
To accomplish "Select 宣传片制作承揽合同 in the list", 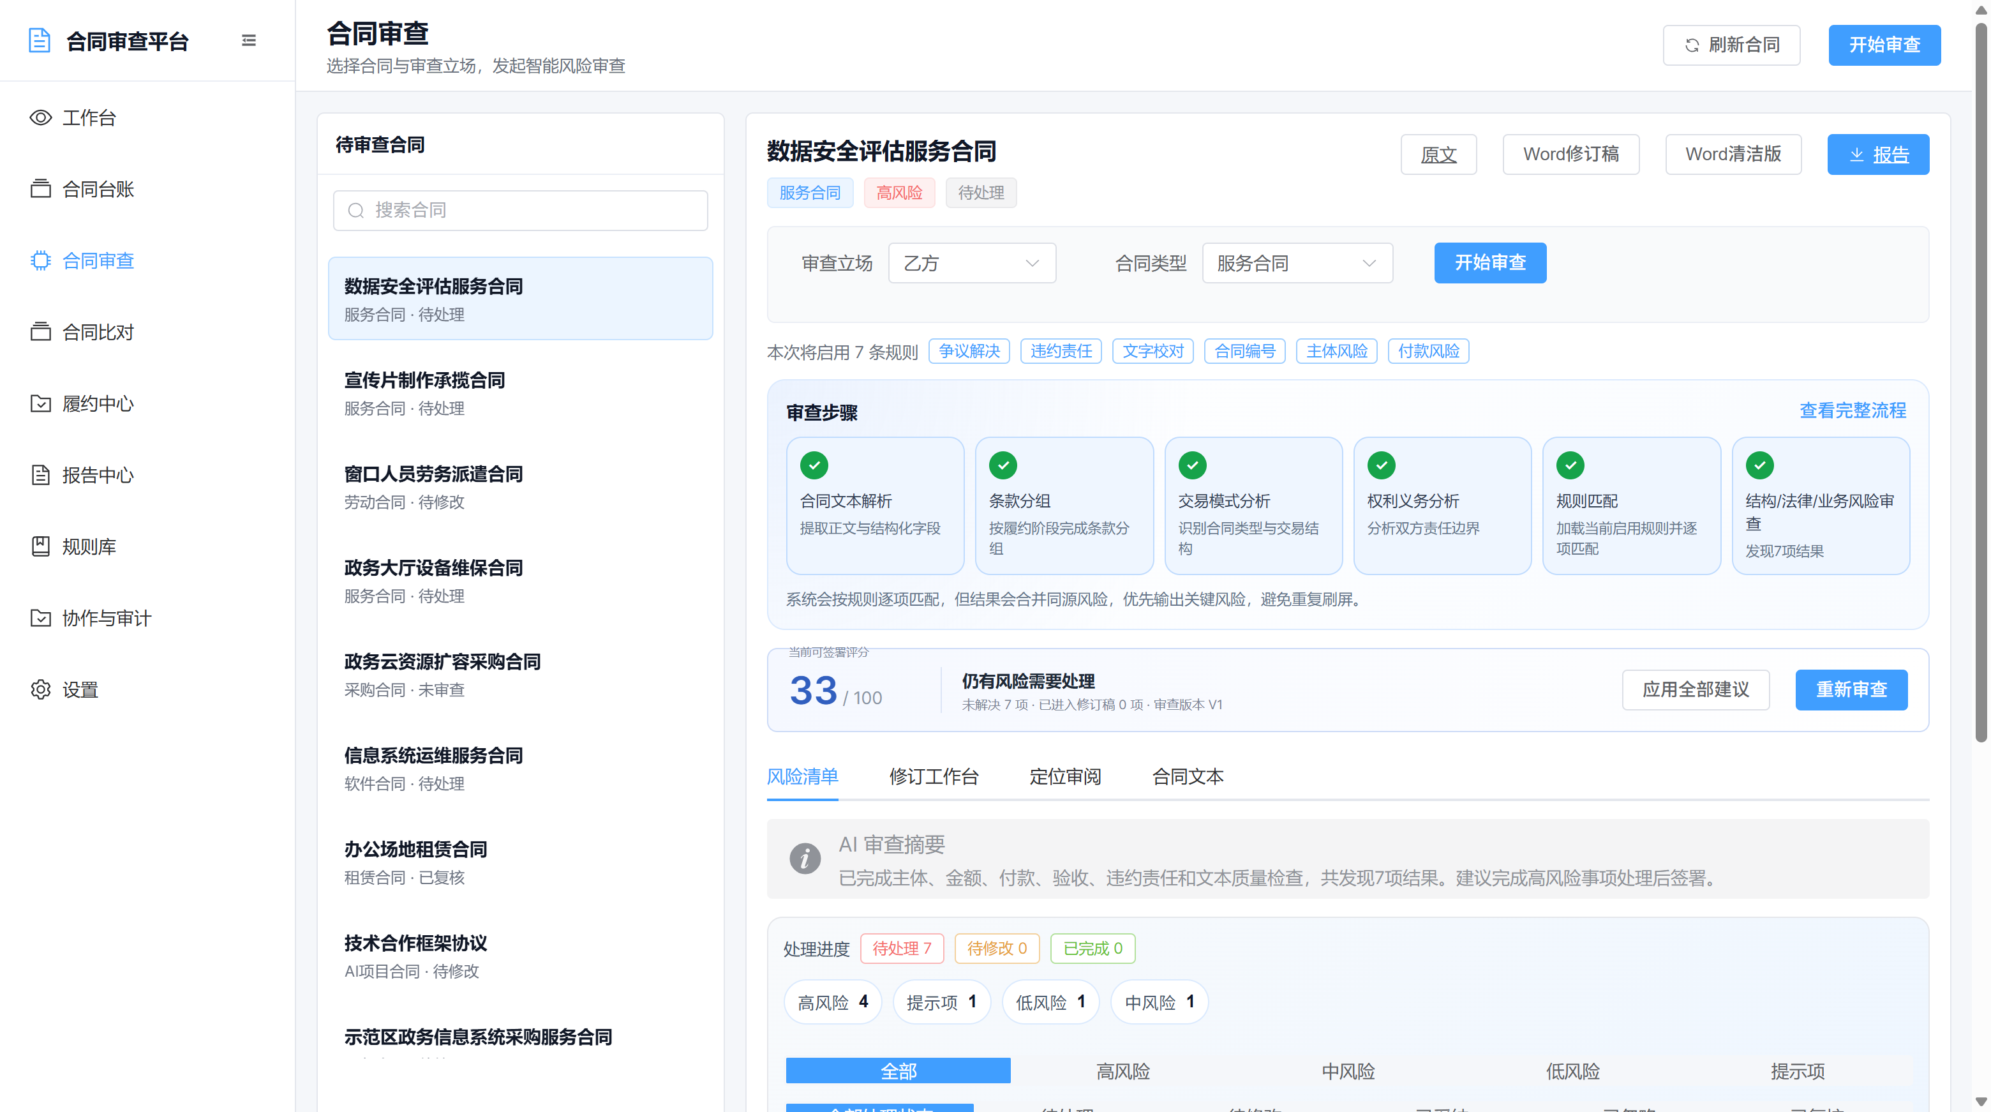I will [520, 392].
